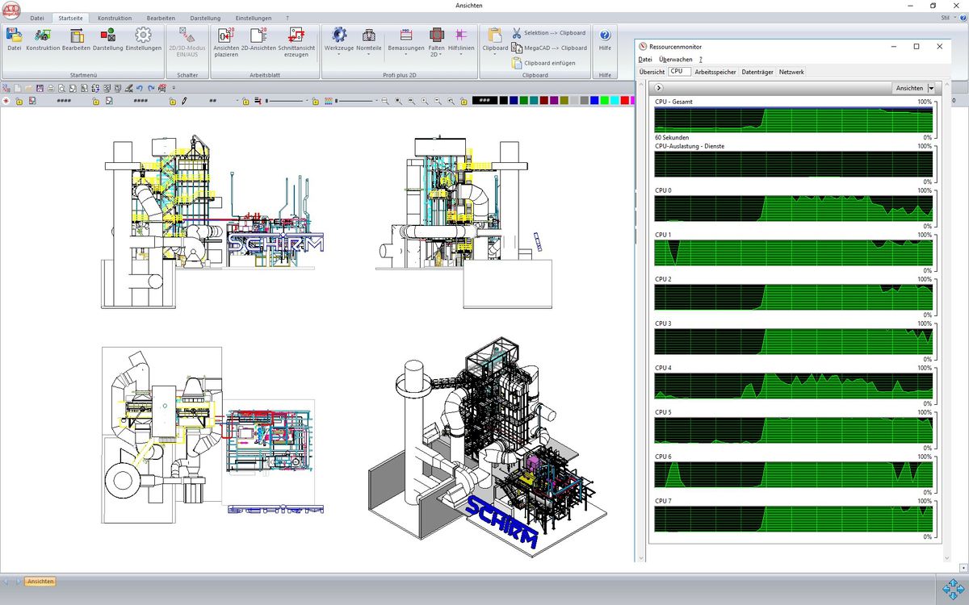
Task: Open the Ansichten dropdown in Ressourcenmonitor
Action: pos(913,88)
